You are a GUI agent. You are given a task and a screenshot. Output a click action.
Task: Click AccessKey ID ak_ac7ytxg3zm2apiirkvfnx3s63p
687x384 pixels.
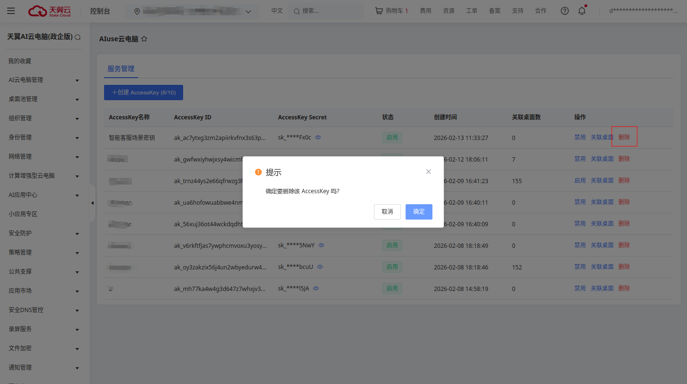tap(221, 138)
